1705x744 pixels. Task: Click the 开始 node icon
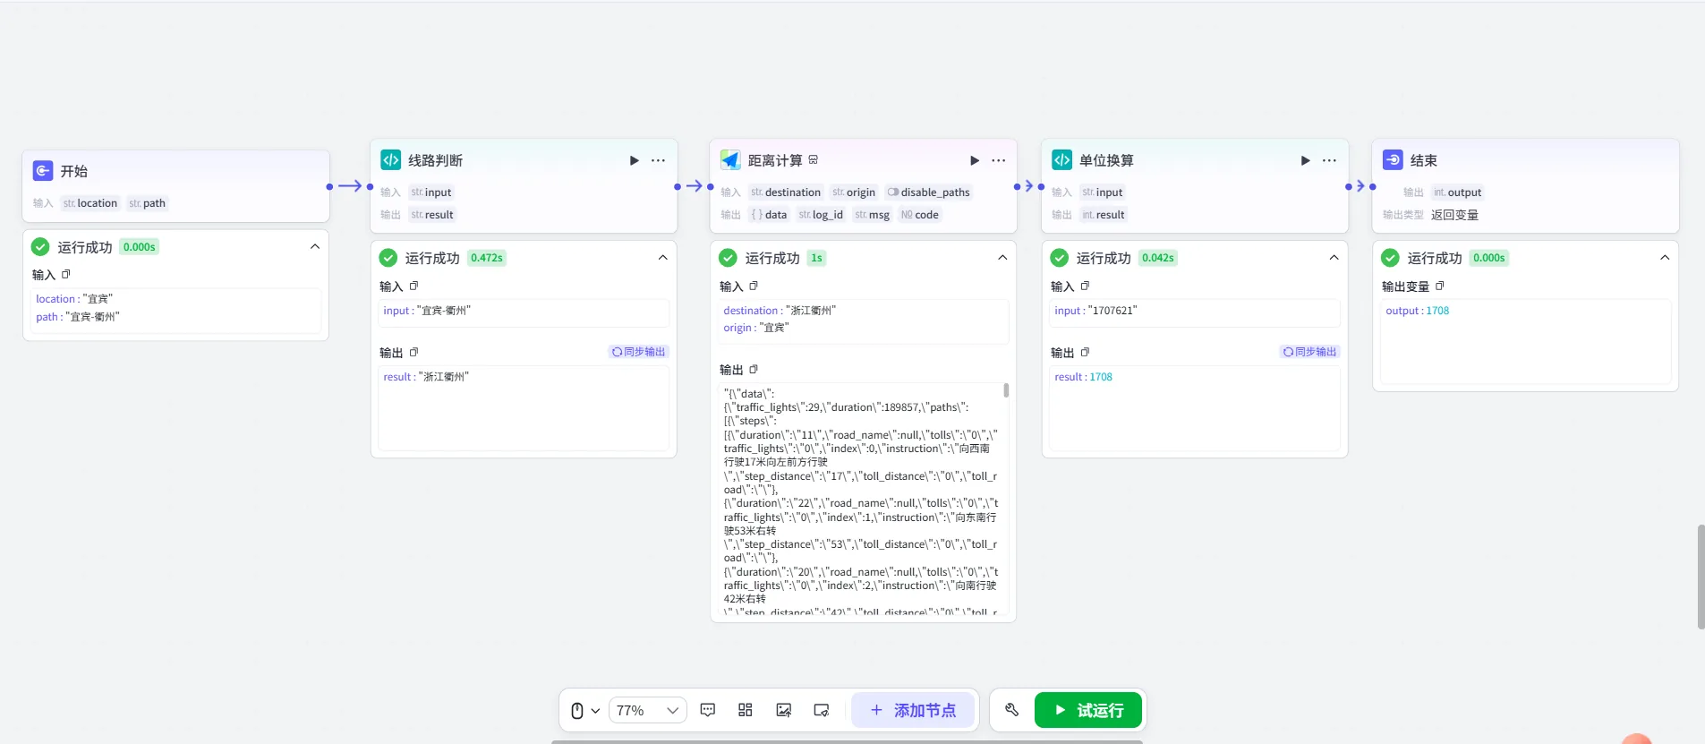[x=43, y=170]
